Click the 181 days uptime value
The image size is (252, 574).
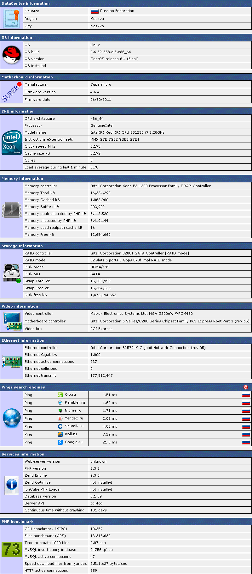(x=98, y=510)
